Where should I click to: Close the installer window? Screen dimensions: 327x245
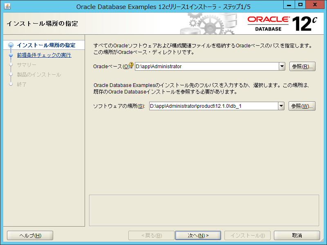tap(316, 5)
